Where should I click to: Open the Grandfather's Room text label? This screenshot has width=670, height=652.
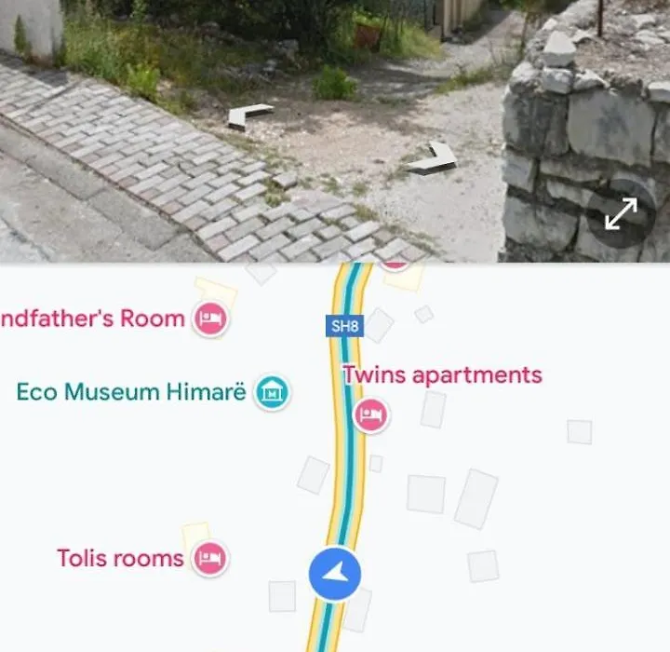(x=93, y=319)
